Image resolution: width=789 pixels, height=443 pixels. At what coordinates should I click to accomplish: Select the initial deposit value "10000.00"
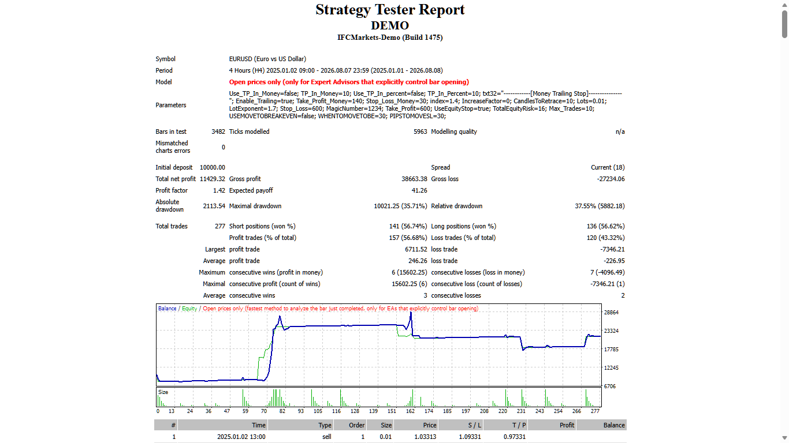pos(213,167)
